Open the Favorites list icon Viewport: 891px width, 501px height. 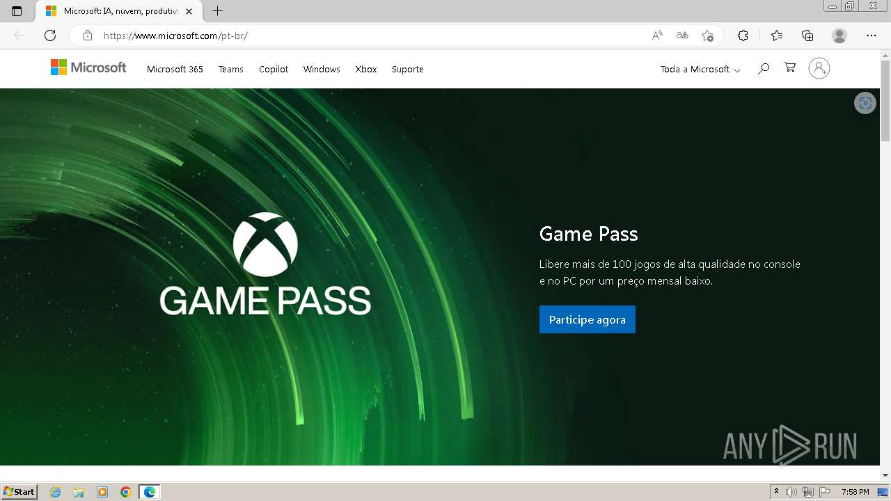tap(777, 35)
